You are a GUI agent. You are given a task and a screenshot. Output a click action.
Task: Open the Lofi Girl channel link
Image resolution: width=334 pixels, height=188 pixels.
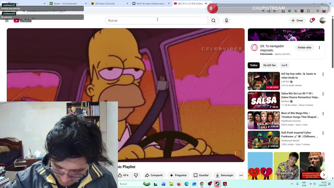coord(285,82)
